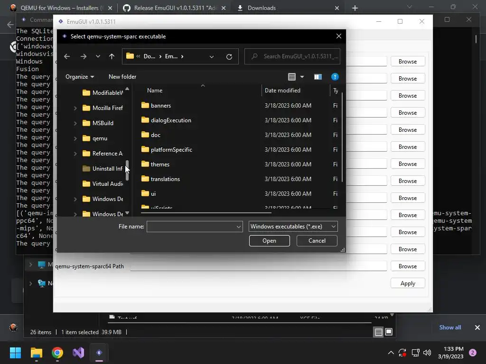Select the Virtual Audio tree folder
The width and height of the screenshot is (486, 364).
(103, 184)
